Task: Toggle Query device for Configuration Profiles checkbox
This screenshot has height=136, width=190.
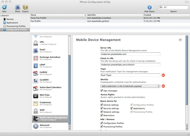Action: pyautogui.click(x=132, y=105)
